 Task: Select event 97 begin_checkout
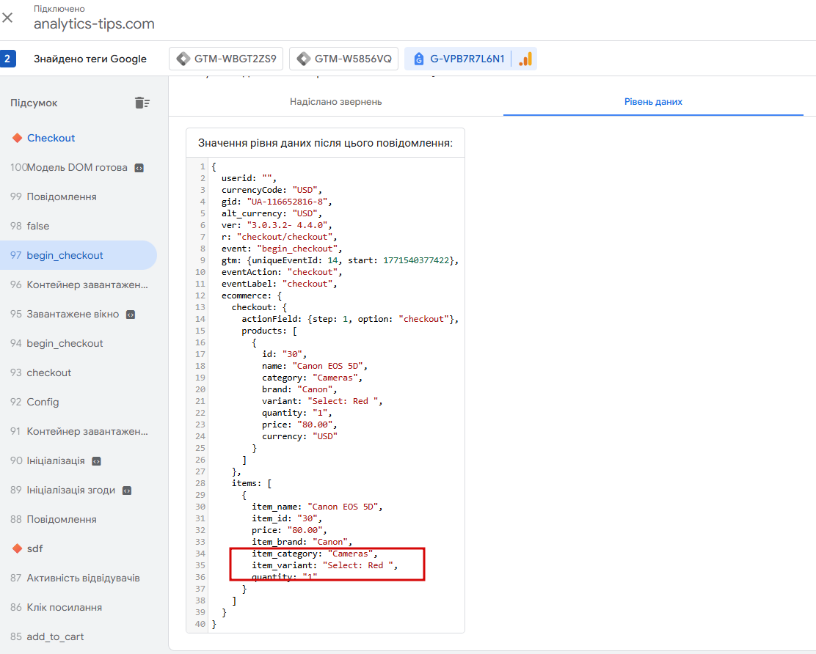click(78, 255)
